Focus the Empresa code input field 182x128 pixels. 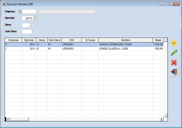(29, 12)
